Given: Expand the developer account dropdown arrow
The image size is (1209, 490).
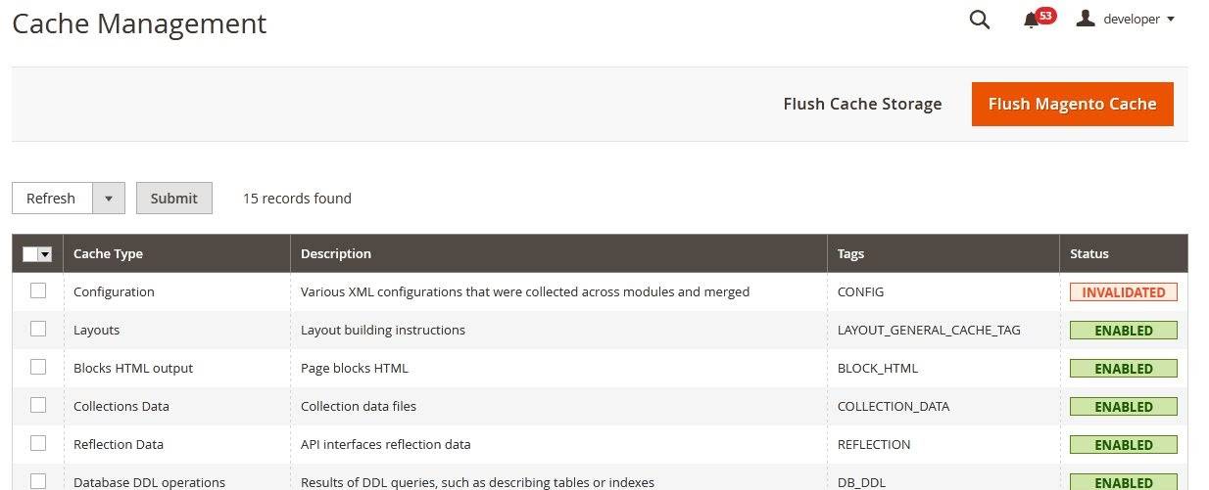Looking at the screenshot, I should [1171, 20].
